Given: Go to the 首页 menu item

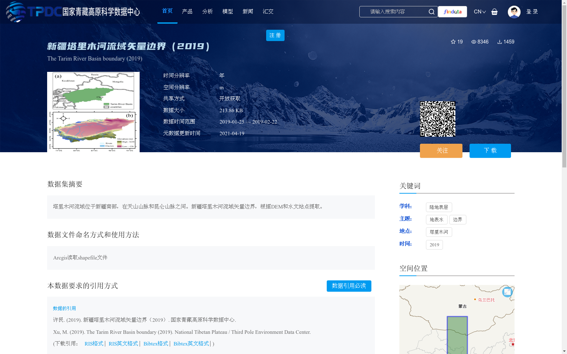Looking at the screenshot, I should 167,11.
